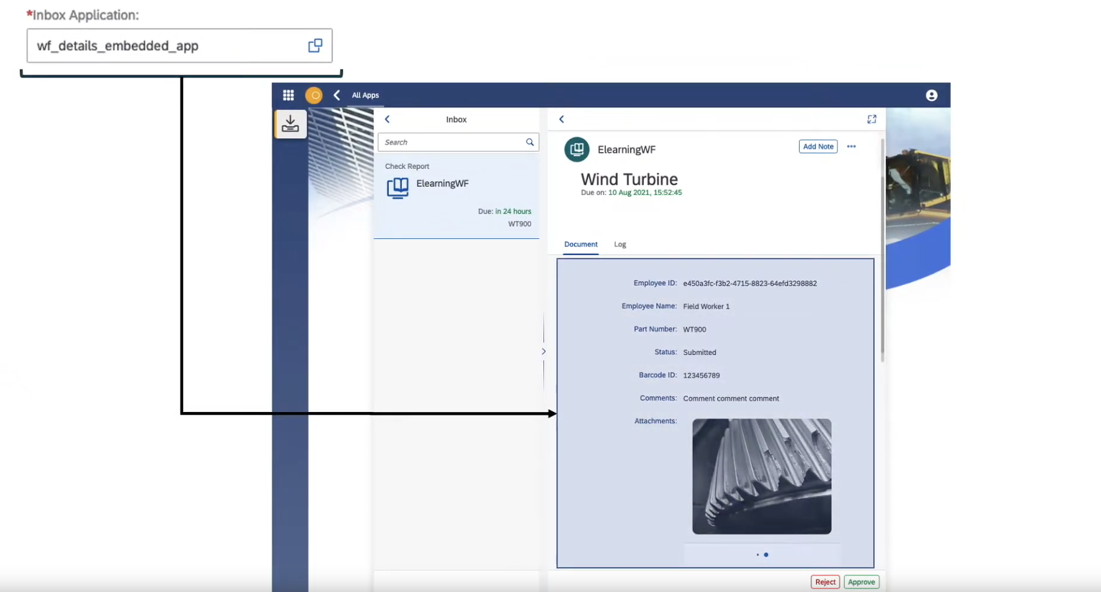Switch to the Document tab

581,244
